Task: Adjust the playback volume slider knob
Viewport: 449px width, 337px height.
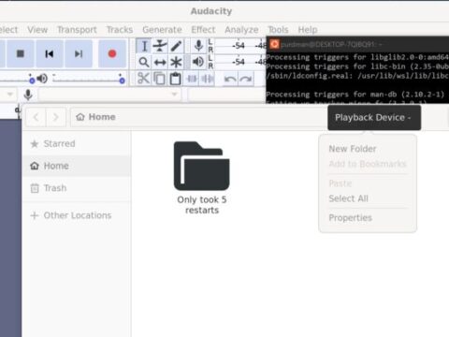Action: (x=122, y=81)
